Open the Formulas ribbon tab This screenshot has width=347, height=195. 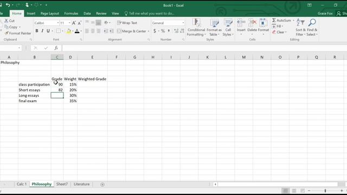[71, 14]
